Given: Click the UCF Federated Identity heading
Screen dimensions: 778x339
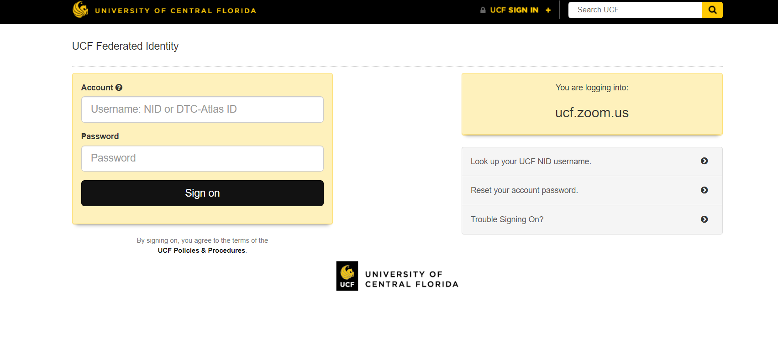Looking at the screenshot, I should (125, 46).
